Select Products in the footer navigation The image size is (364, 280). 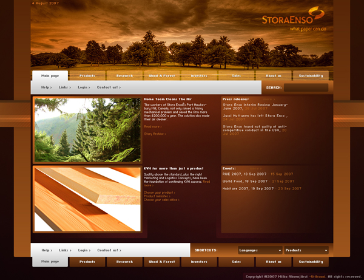point(87,262)
